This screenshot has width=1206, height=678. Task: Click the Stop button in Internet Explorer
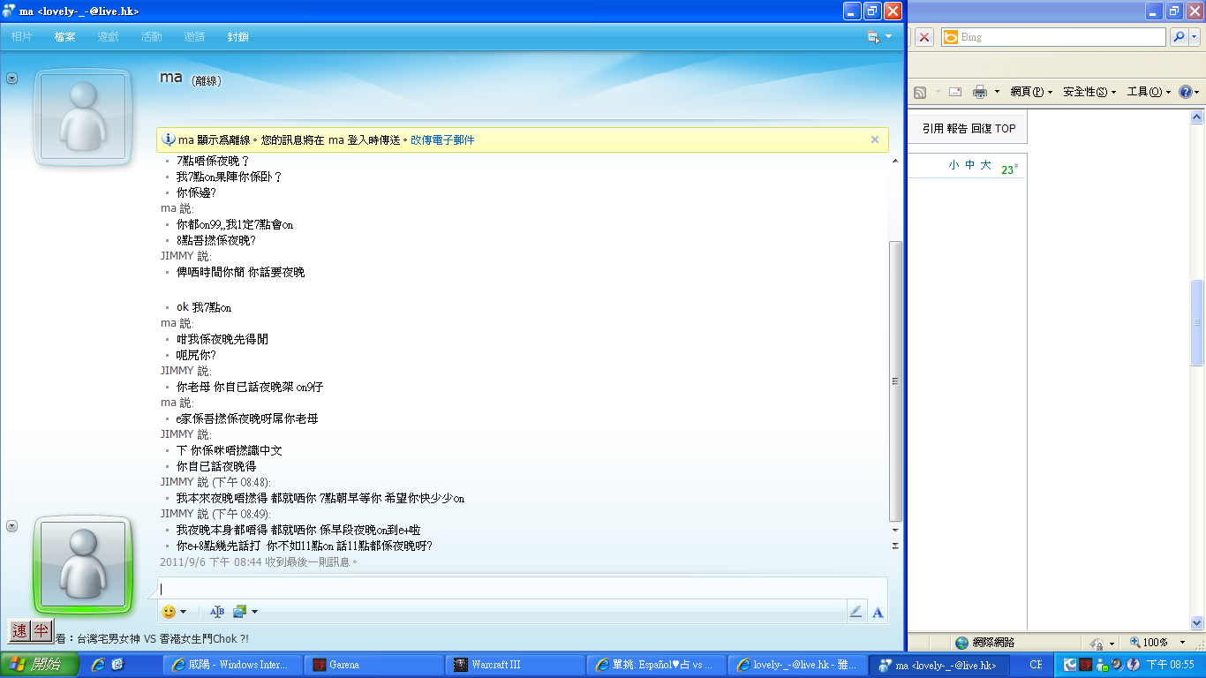(923, 37)
